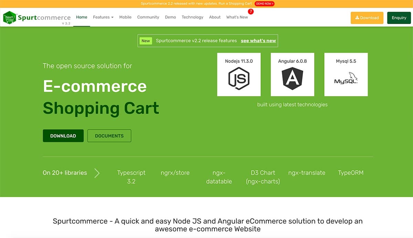This screenshot has height=238, width=413.
Task: Expand the Features dropdown menu
Action: click(x=103, y=17)
